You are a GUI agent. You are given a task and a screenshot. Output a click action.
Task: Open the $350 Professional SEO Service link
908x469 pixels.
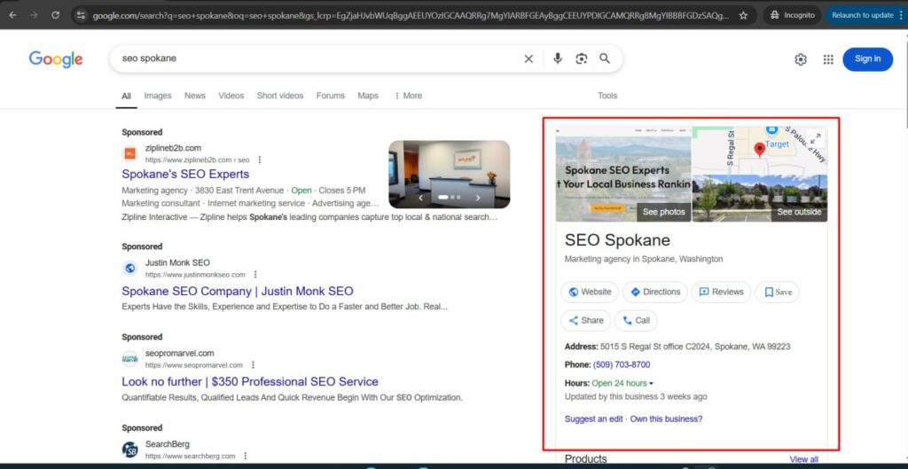(x=250, y=381)
